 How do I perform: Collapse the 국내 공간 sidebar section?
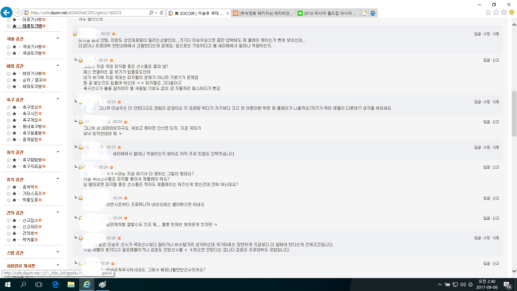[x=58, y=38]
